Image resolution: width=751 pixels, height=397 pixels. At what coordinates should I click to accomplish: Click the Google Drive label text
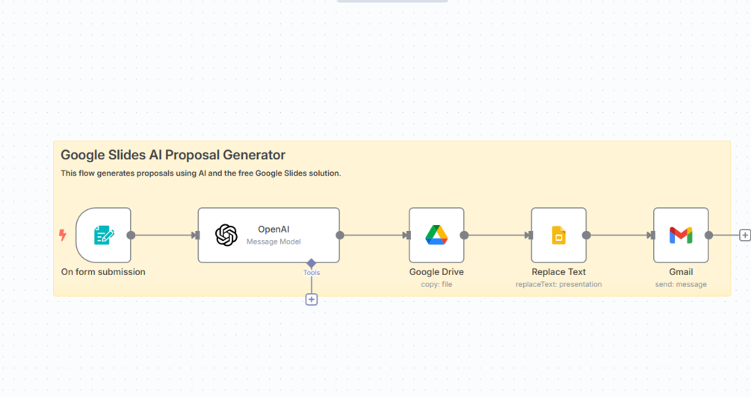pos(436,272)
